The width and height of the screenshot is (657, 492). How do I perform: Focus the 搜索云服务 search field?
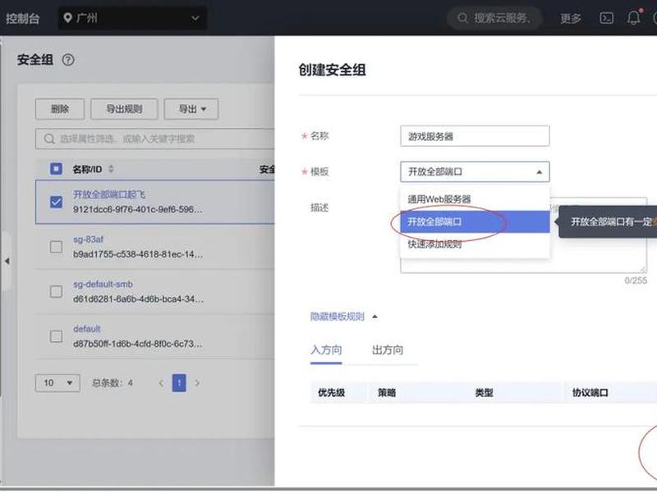pyautogui.click(x=495, y=18)
